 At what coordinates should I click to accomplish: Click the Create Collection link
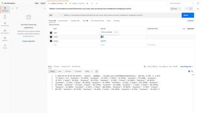click(x=29, y=41)
